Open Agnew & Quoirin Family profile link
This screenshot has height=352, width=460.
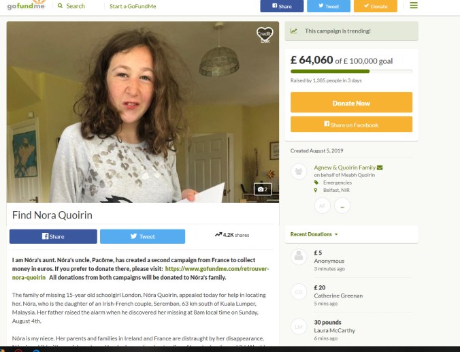click(x=345, y=167)
